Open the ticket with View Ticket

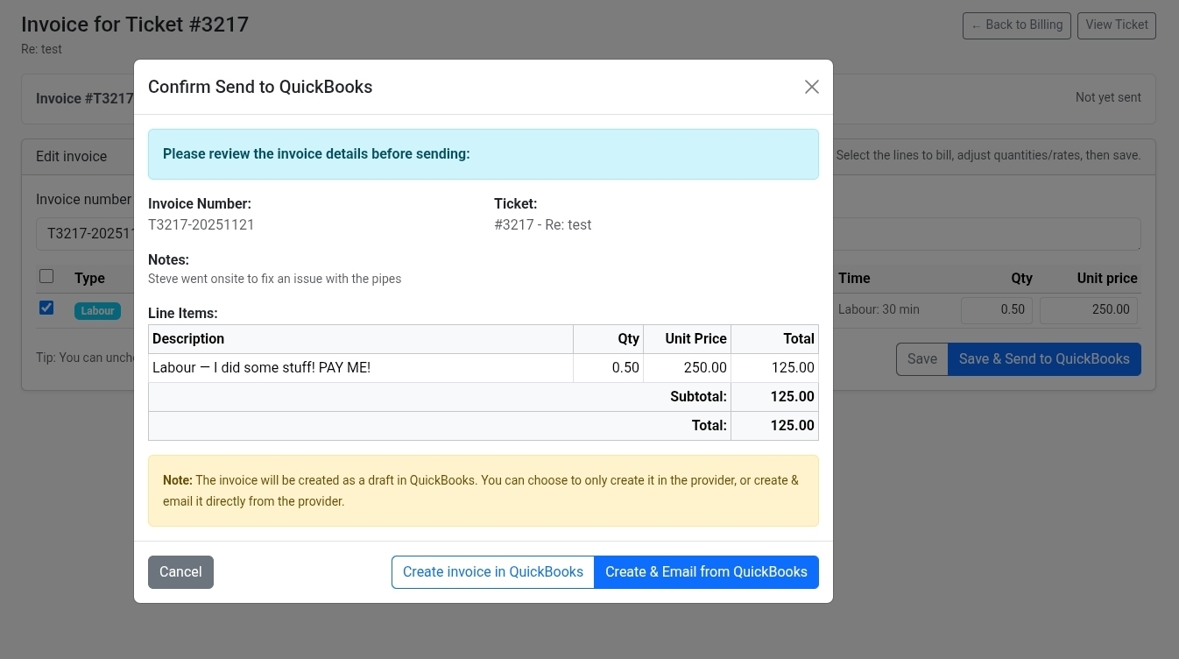tap(1116, 25)
